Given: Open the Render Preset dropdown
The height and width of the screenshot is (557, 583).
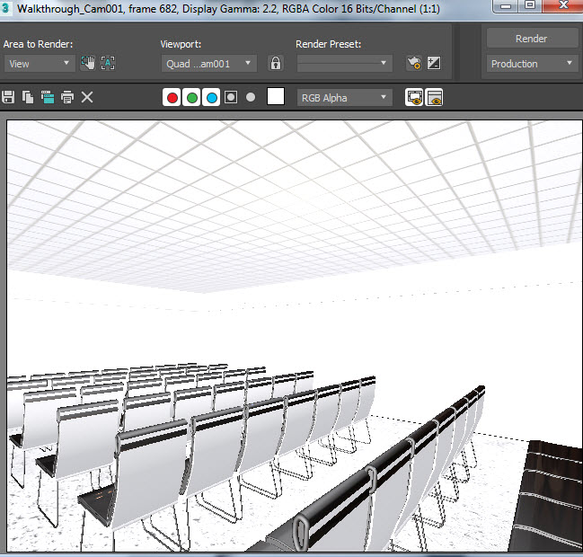Looking at the screenshot, I should (x=344, y=63).
